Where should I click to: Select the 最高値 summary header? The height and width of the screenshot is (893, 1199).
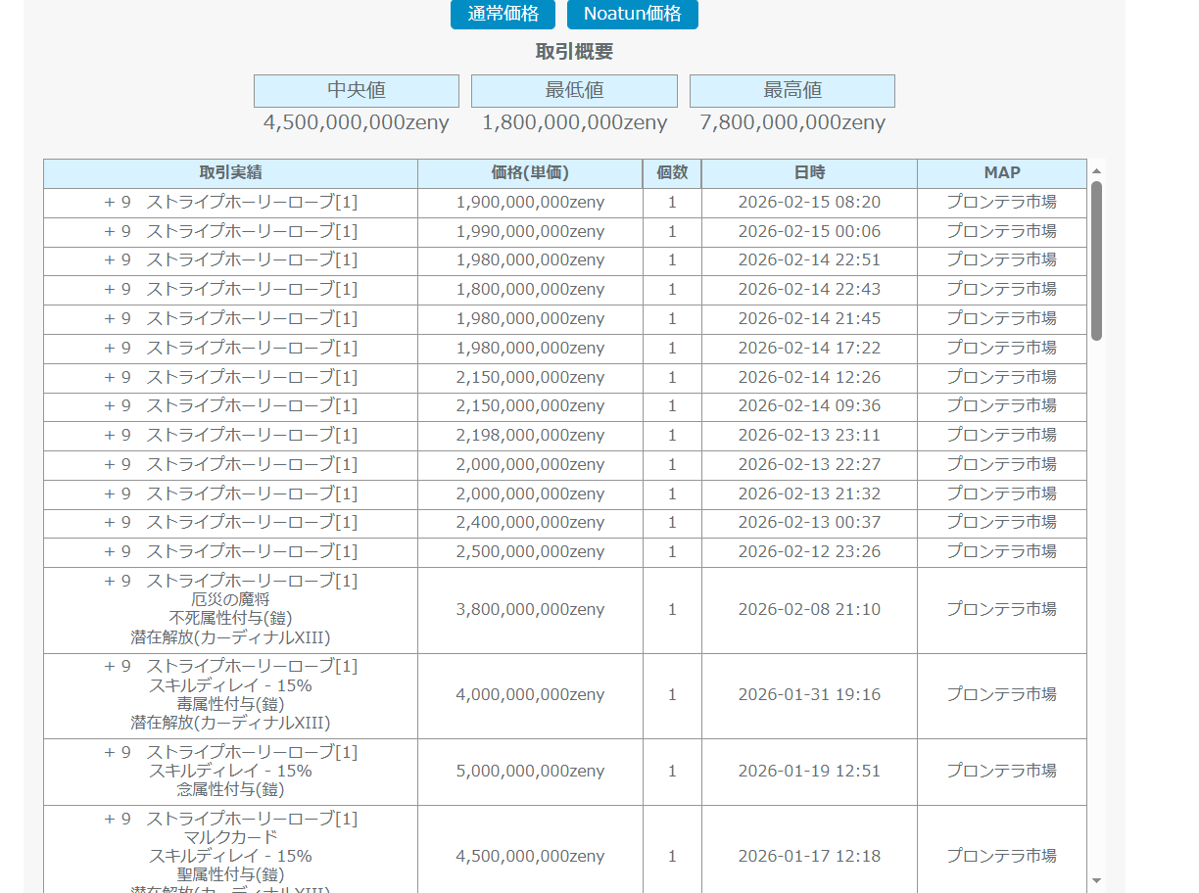pyautogui.click(x=791, y=91)
